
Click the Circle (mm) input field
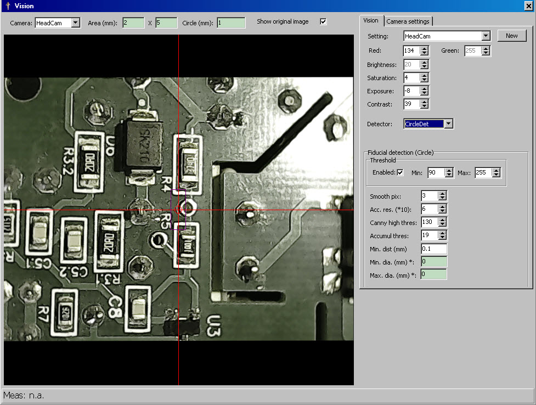tap(231, 23)
